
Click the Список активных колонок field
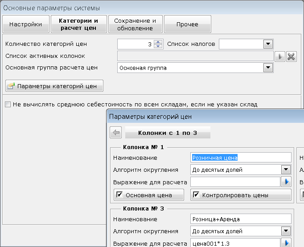coord(195,57)
